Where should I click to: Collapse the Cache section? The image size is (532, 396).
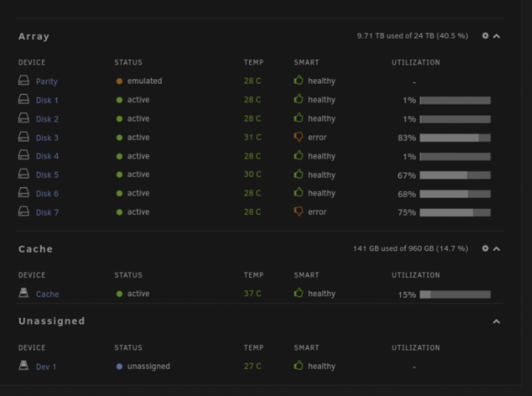496,249
